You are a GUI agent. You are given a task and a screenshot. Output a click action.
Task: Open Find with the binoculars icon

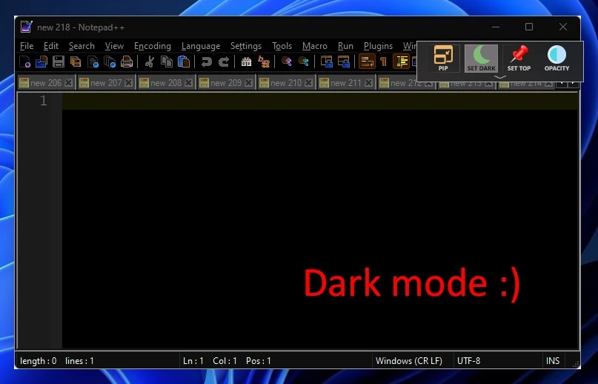pyautogui.click(x=246, y=62)
